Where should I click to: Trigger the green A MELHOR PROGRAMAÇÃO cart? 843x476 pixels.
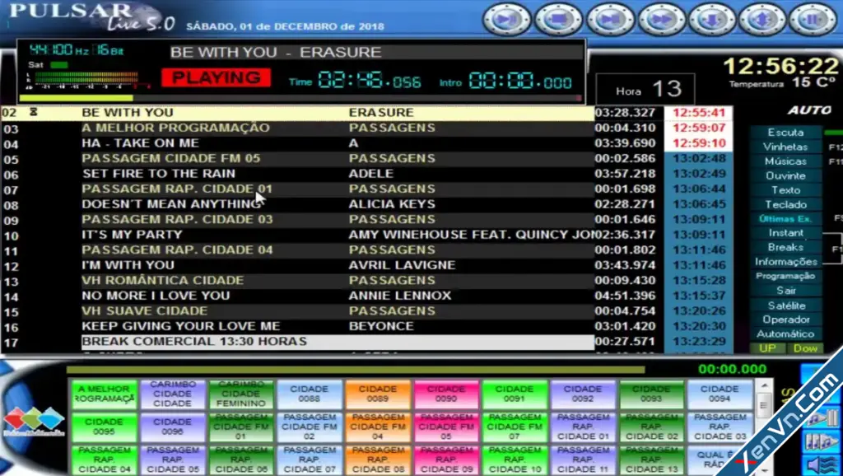pos(105,394)
